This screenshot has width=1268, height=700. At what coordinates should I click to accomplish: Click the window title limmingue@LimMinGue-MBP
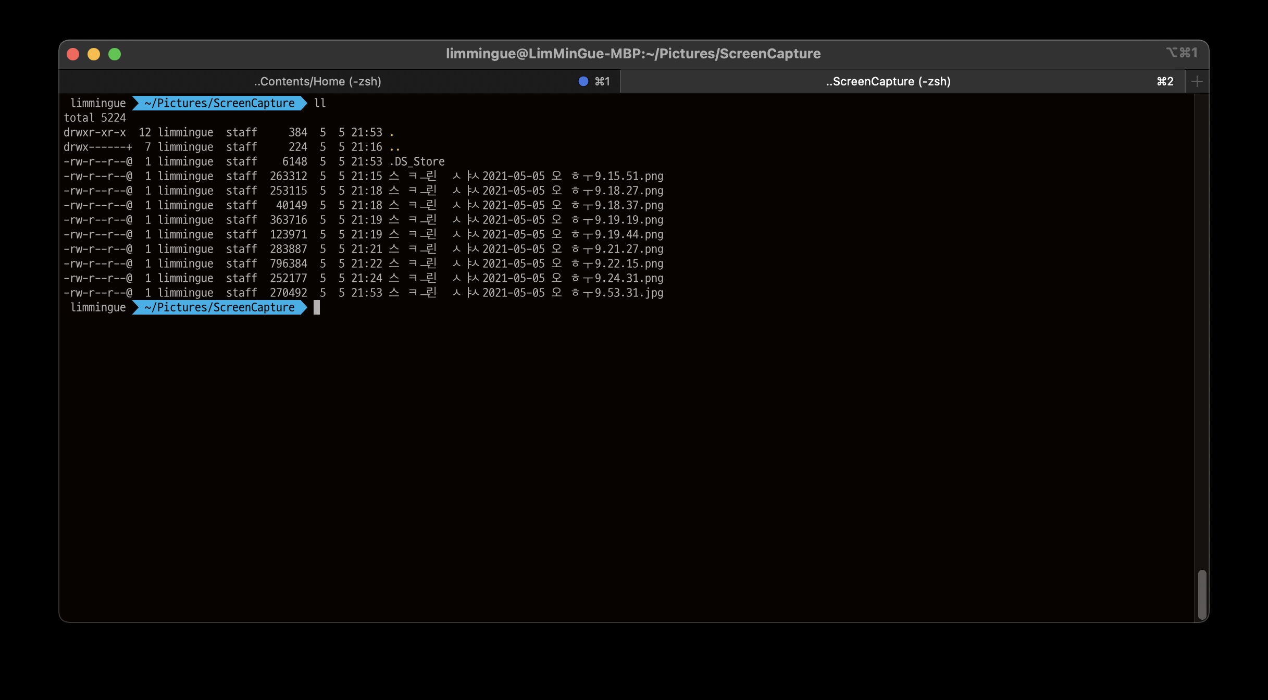pyautogui.click(x=633, y=54)
